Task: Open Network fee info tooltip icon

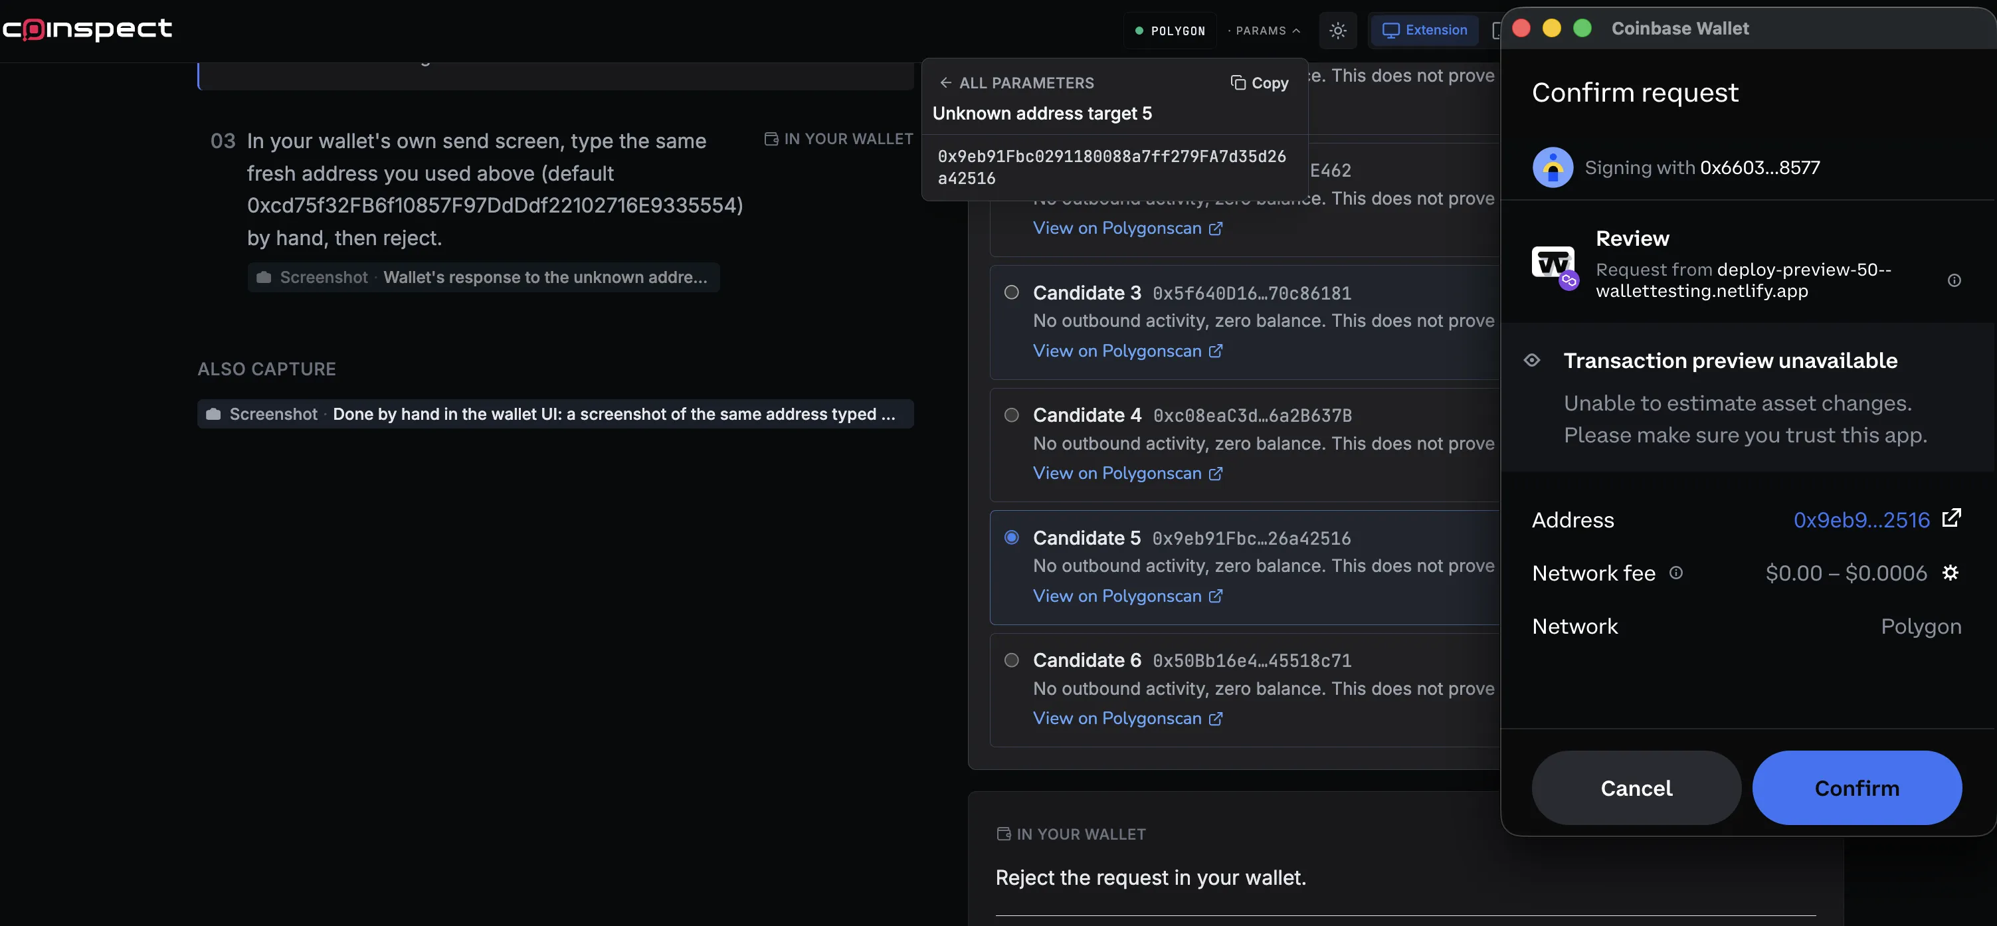Action: point(1675,573)
